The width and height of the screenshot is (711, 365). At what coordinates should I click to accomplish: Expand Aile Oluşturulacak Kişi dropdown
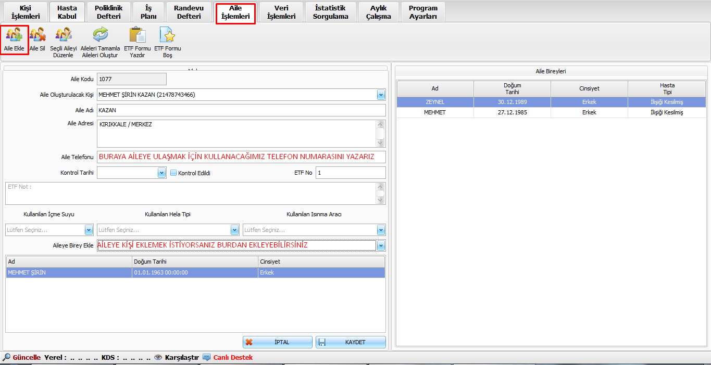point(381,95)
